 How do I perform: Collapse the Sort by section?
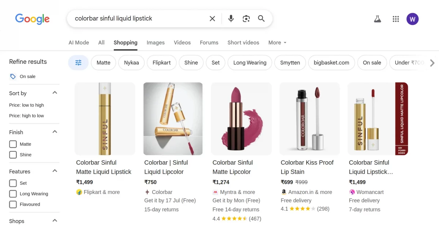tap(55, 93)
